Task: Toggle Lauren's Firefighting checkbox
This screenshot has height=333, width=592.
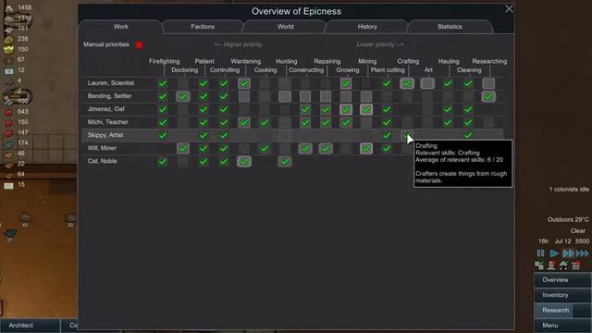Action: click(x=163, y=83)
